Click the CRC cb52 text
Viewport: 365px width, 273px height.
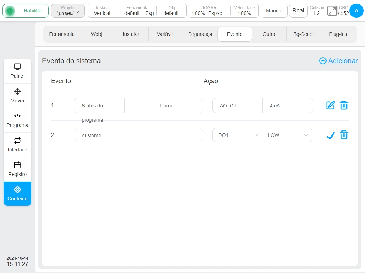[x=343, y=11]
